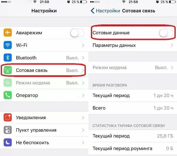This screenshot has height=156, width=177.
Task: Tap the green phone Оператор icon
Action: pyautogui.click(x=8, y=95)
